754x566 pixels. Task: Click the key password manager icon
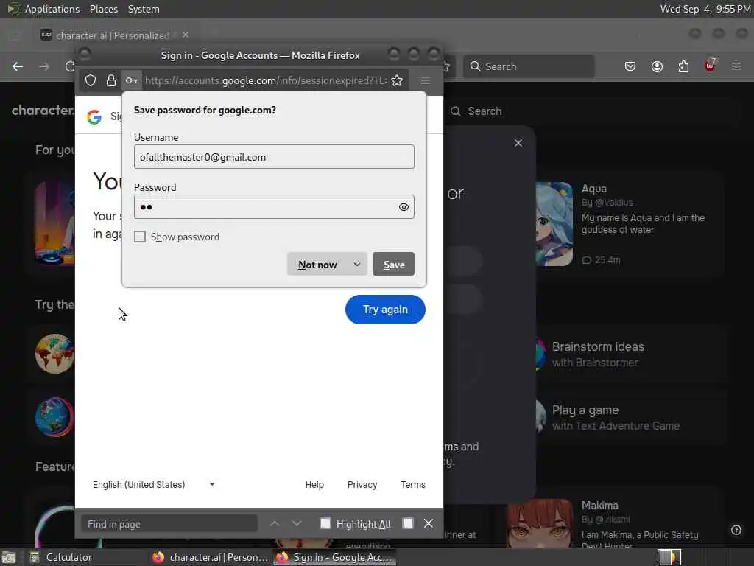point(131,80)
